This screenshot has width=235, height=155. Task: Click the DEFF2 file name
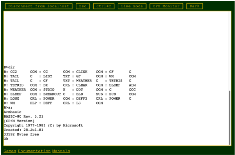tap(82, 99)
